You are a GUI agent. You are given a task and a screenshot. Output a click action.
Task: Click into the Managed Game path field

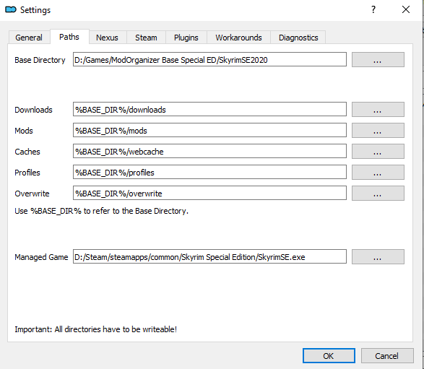tap(209, 256)
